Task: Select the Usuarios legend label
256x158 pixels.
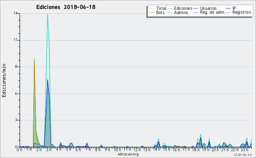Action: coord(208,8)
